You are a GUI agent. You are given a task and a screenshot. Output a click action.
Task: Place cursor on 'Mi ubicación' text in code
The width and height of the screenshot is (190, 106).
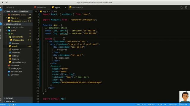coord(62,58)
